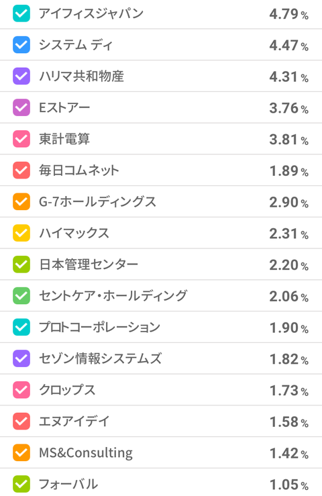This screenshot has width=322, height=496.
Task: Uncheck the アイフィスジャパン checkbox
Action: pos(21,13)
